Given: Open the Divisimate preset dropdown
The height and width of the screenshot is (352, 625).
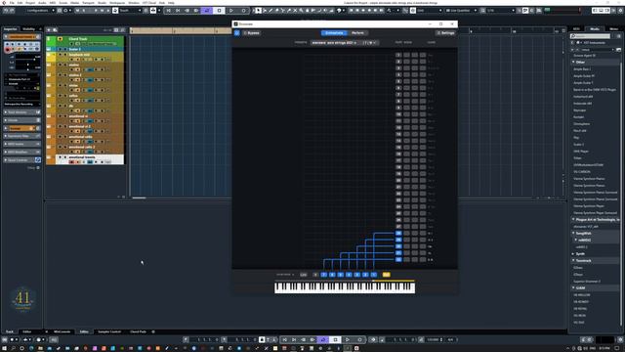Looking at the screenshot, I should (x=334, y=43).
